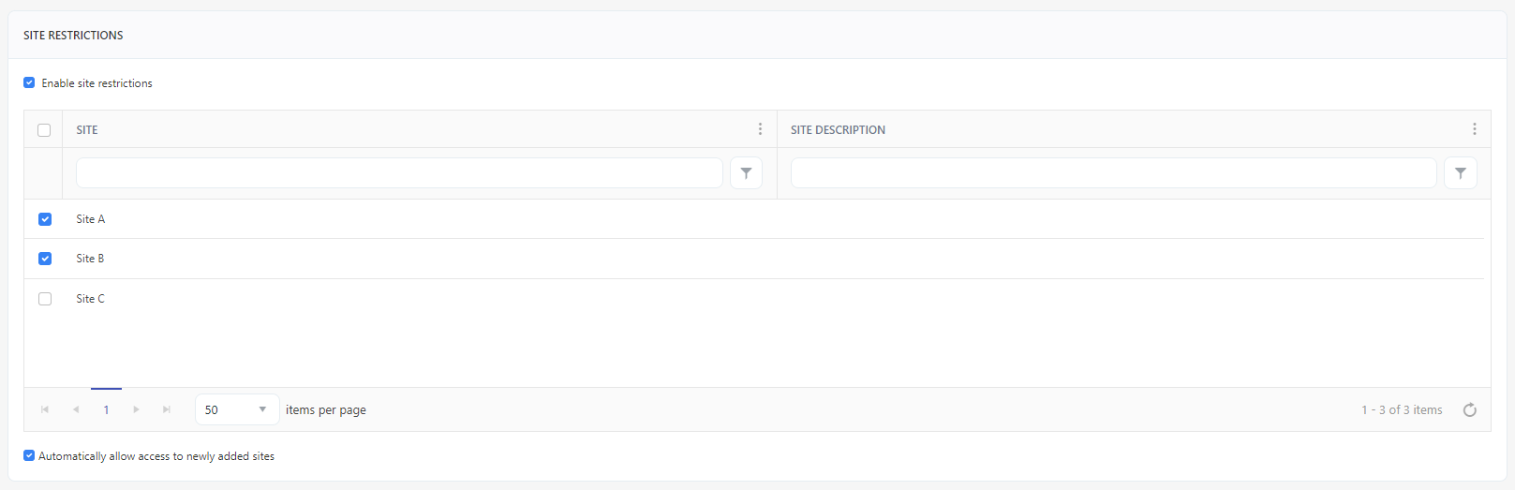Viewport: 1515px width, 490px height.
Task: Sort by the SITE column header
Action: [x=87, y=130]
